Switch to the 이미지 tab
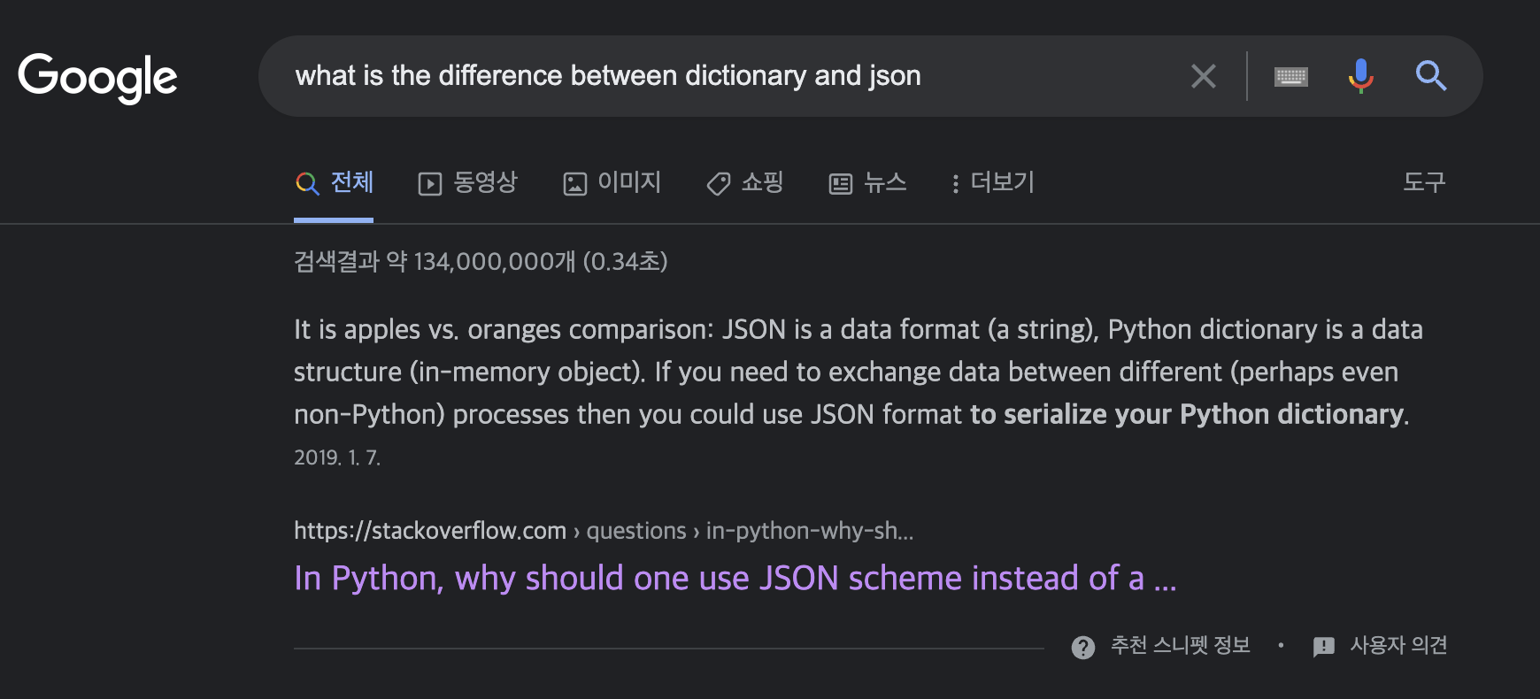The width and height of the screenshot is (1540, 699). tap(631, 183)
